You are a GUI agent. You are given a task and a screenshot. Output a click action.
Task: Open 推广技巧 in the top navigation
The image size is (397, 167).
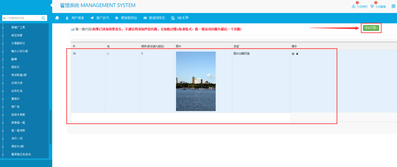pos(99,18)
